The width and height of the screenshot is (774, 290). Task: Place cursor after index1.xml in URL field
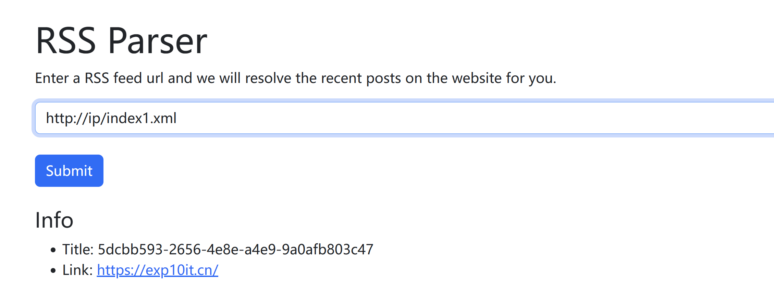177,118
